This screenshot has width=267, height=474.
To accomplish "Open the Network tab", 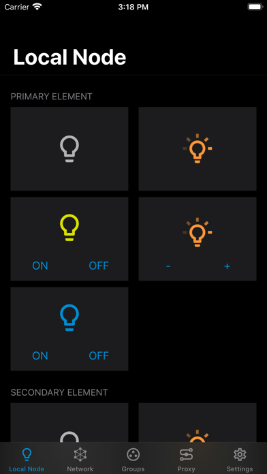I will tap(80, 460).
